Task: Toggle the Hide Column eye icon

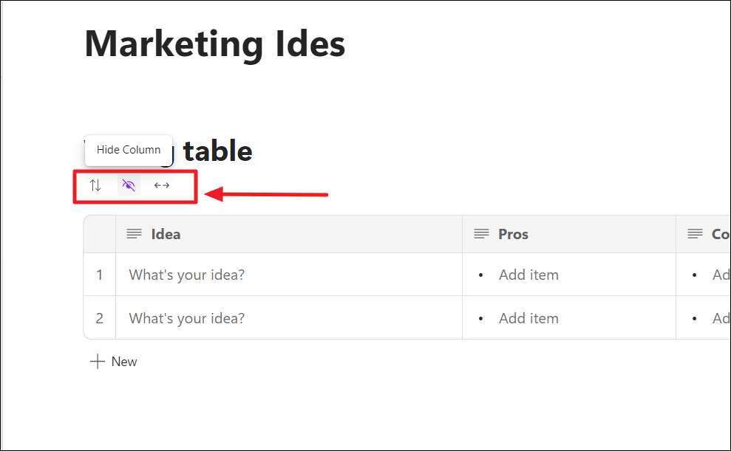Action: [129, 185]
